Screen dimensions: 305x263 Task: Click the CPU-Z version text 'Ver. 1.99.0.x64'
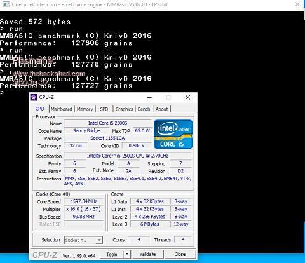click(79, 256)
